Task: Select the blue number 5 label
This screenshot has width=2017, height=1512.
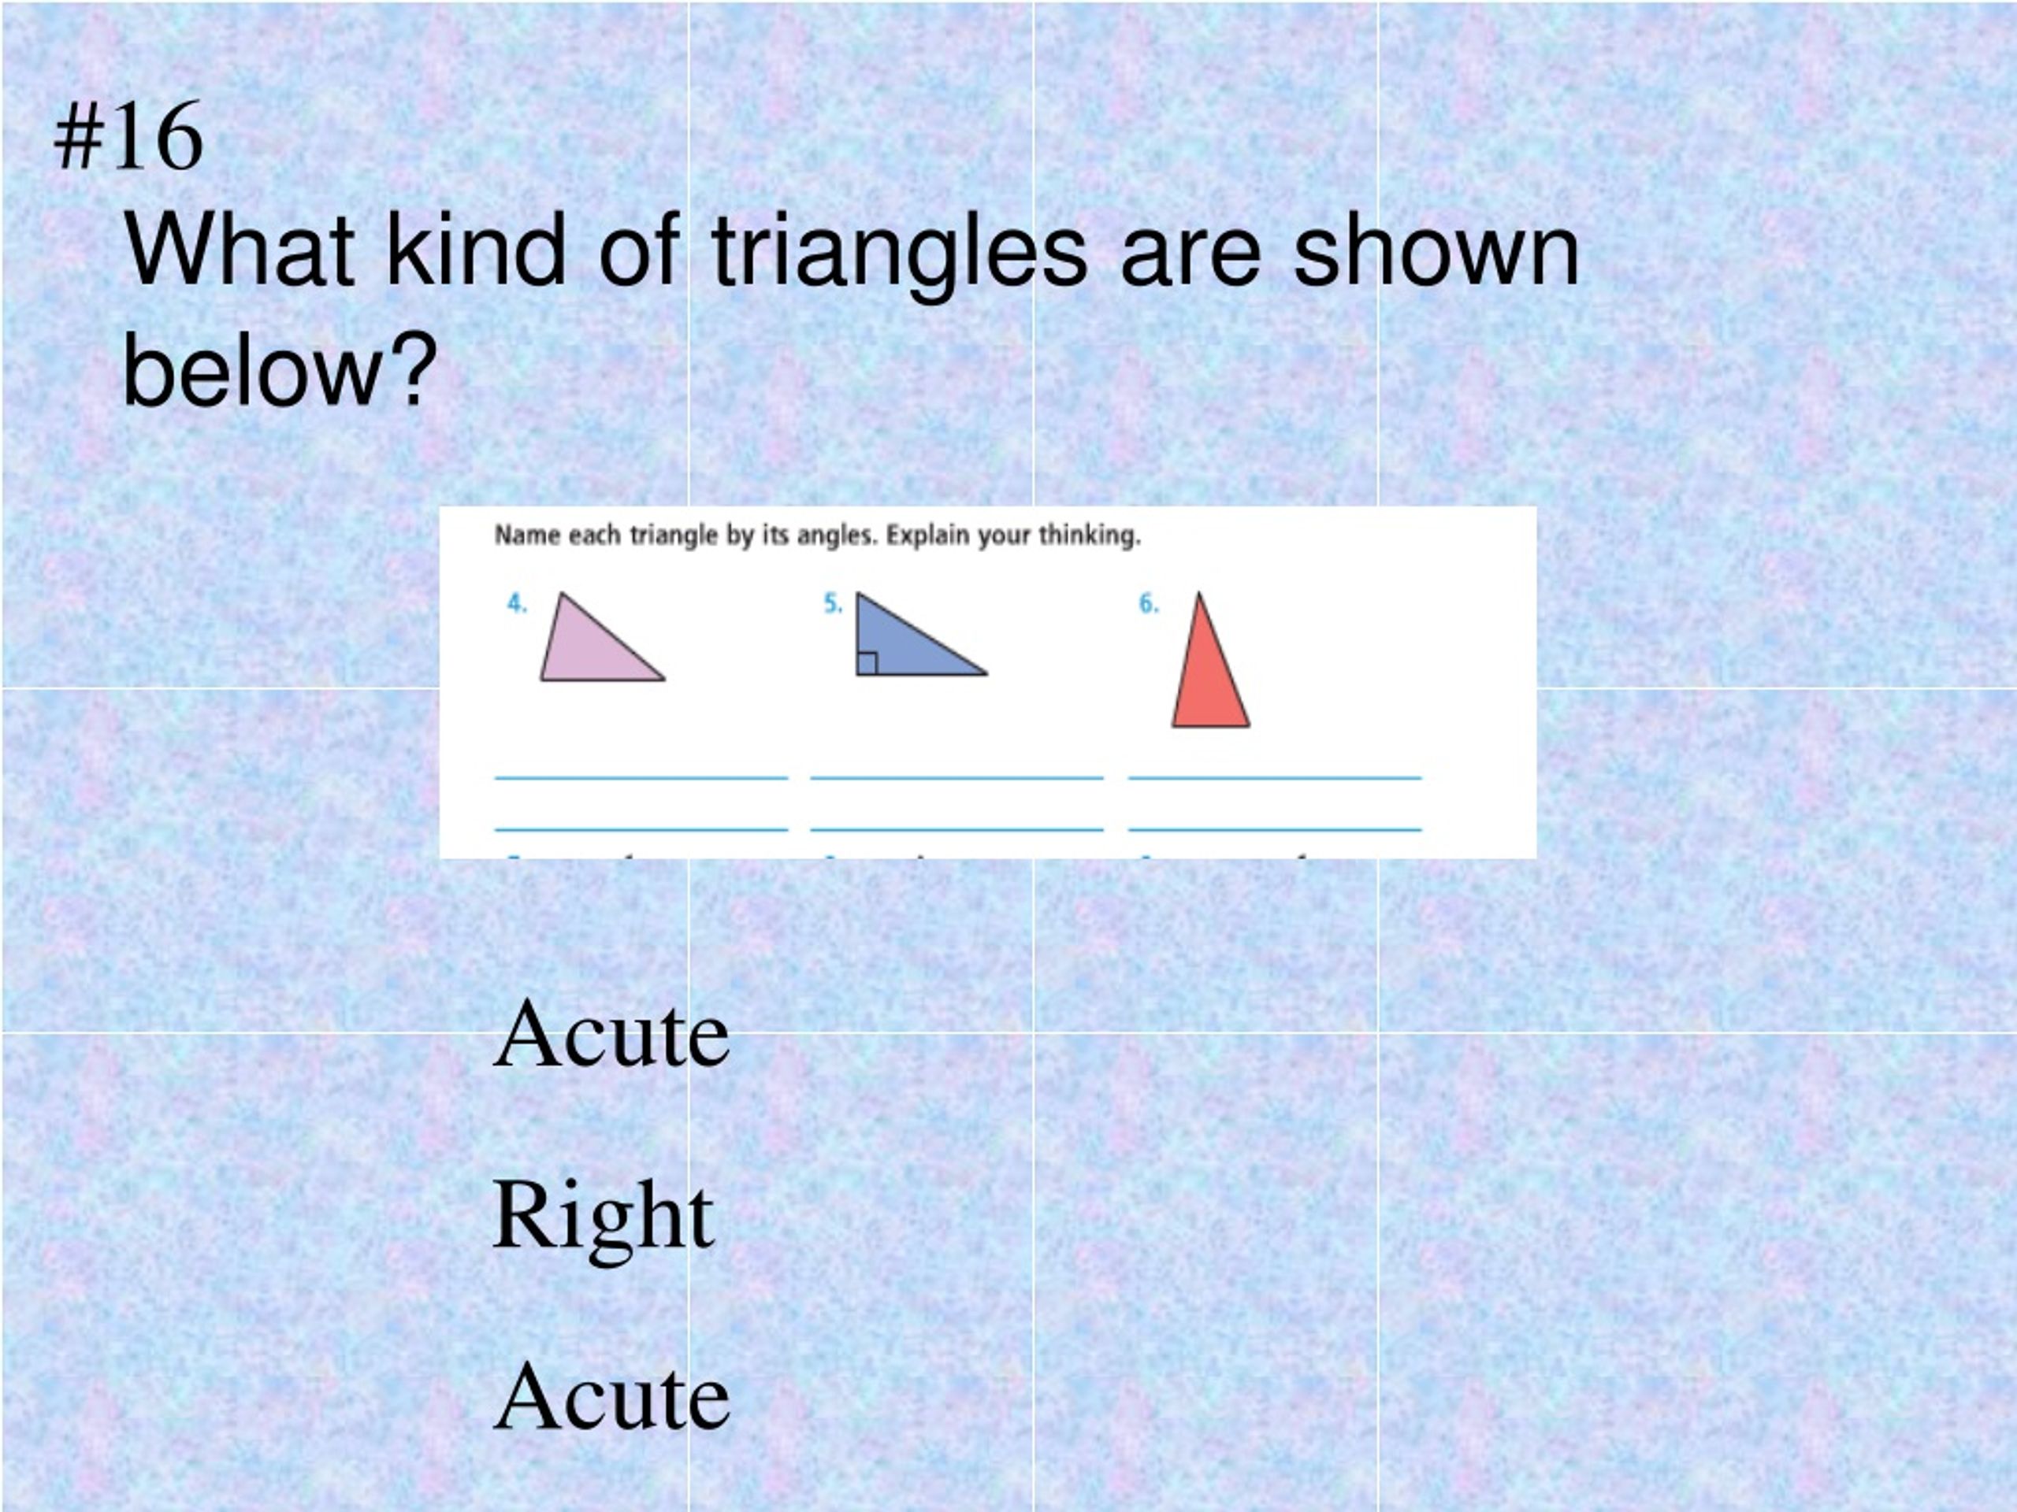Action: (x=833, y=603)
